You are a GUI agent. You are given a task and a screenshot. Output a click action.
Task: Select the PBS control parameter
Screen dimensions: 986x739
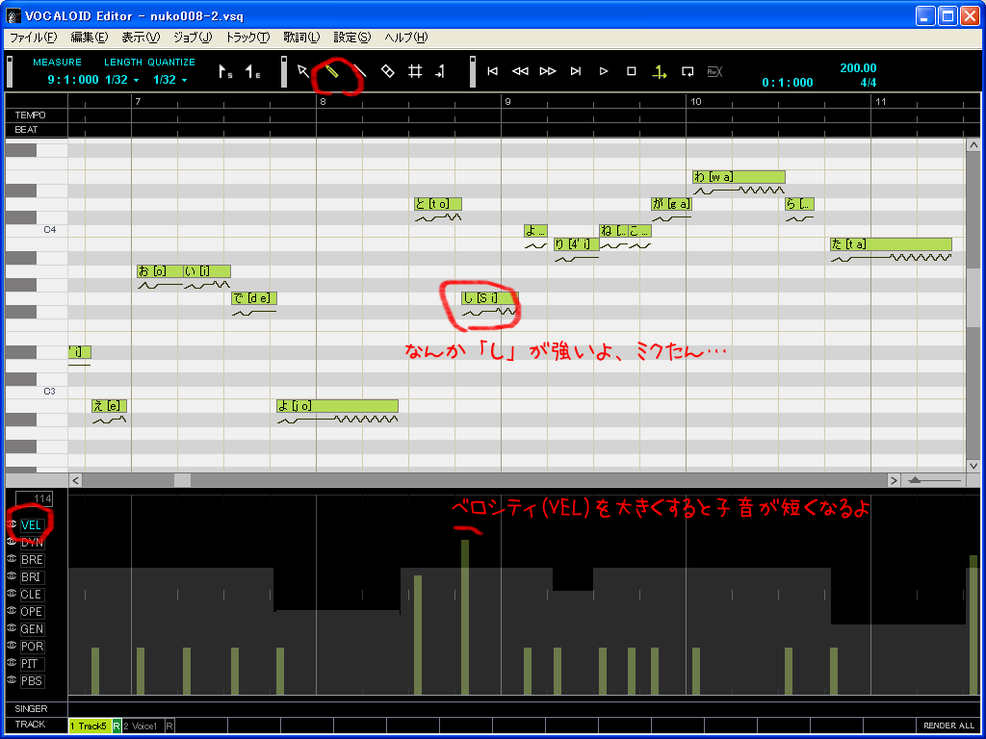(32, 680)
